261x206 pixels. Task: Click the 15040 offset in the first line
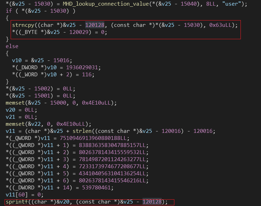coord(188,4)
